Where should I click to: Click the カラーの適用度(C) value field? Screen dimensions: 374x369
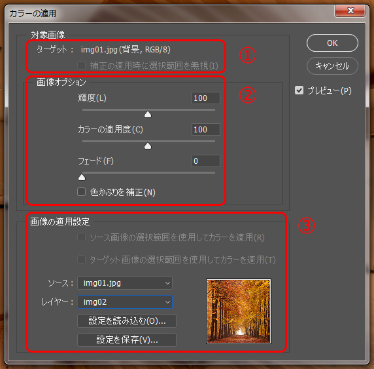[x=205, y=129]
